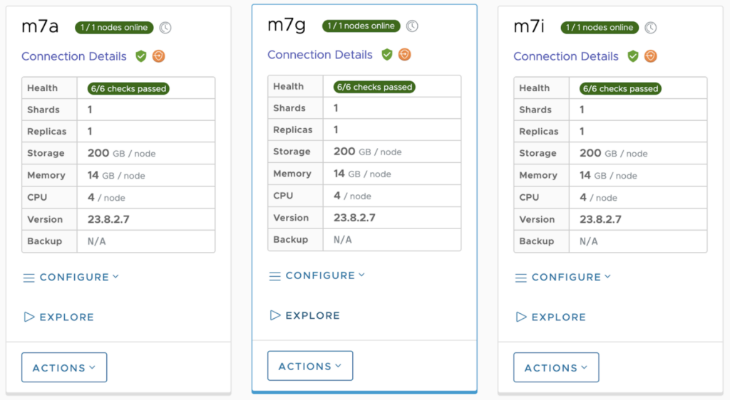This screenshot has width=730, height=400.
Task: Launch EXPLORE for the m7a cluster
Action: click(59, 317)
